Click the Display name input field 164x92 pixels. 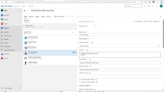click(120, 35)
